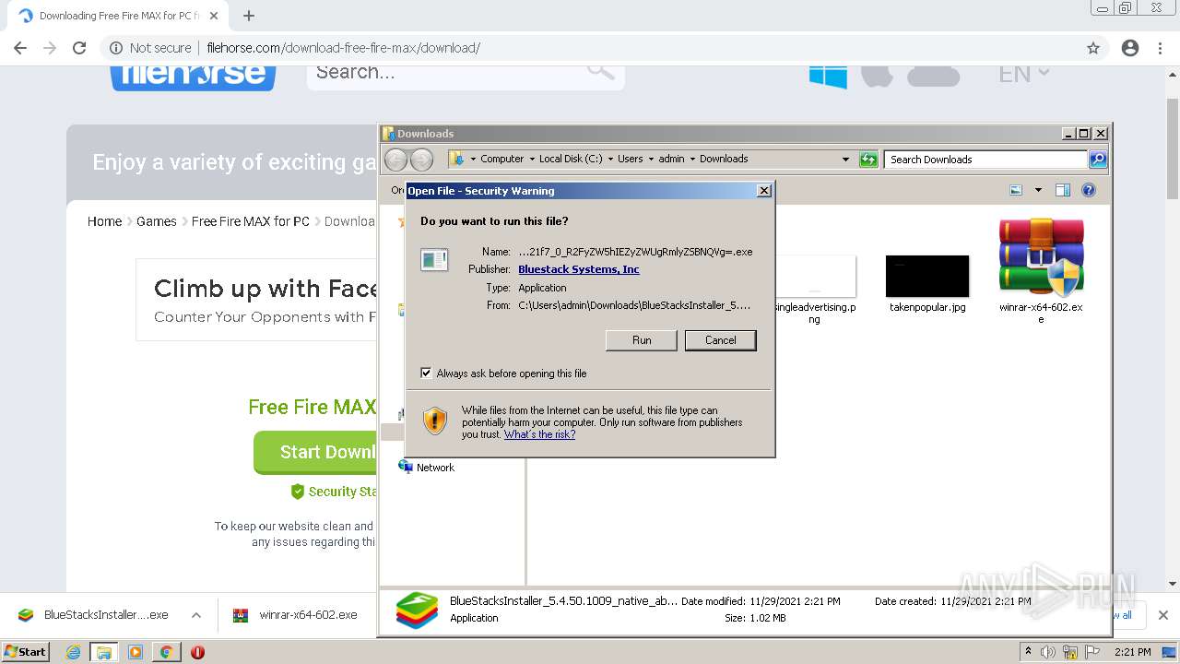Select Network in Explorer navigation pane
The height and width of the screenshot is (664, 1180).
427,468
